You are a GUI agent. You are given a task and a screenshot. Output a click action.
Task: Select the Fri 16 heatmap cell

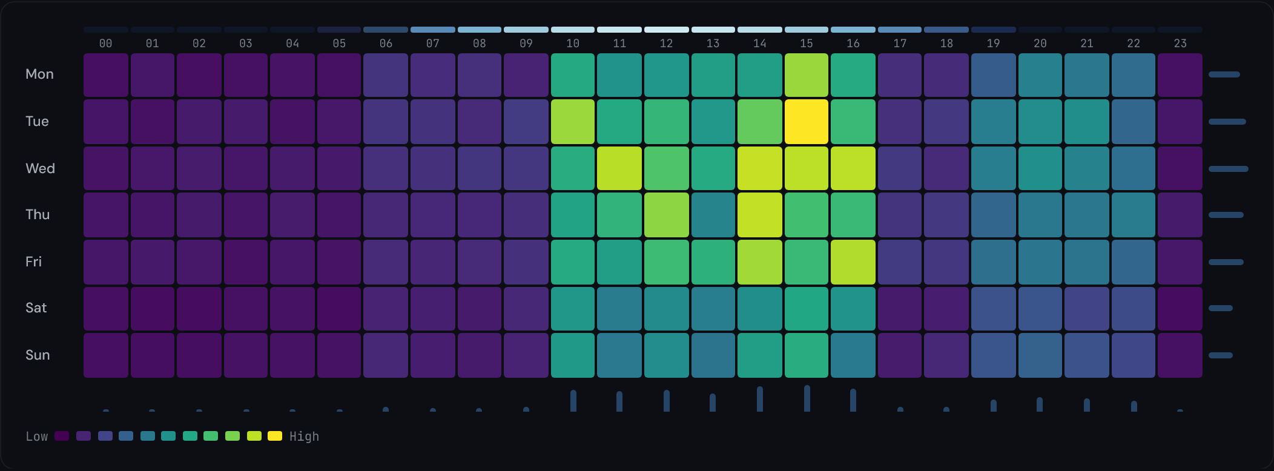(853, 262)
